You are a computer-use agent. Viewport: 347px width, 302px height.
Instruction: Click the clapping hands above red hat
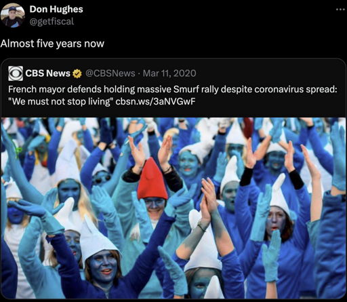150,151
